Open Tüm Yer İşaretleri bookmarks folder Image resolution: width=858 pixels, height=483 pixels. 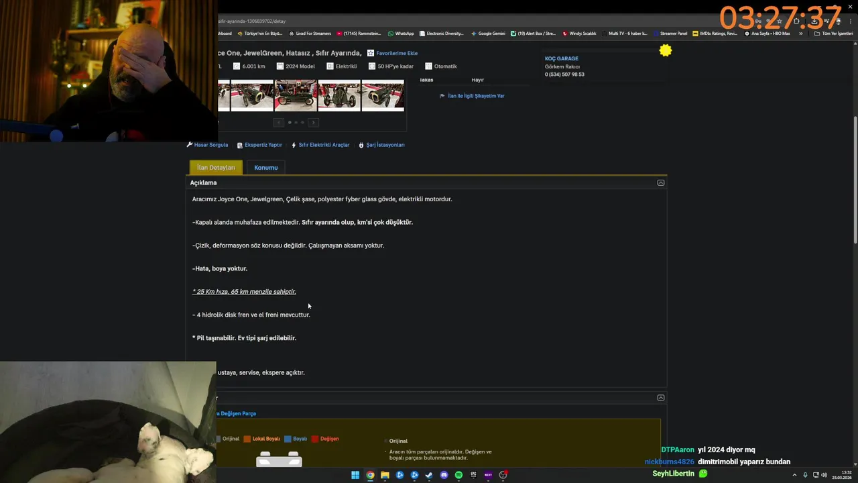833,34
